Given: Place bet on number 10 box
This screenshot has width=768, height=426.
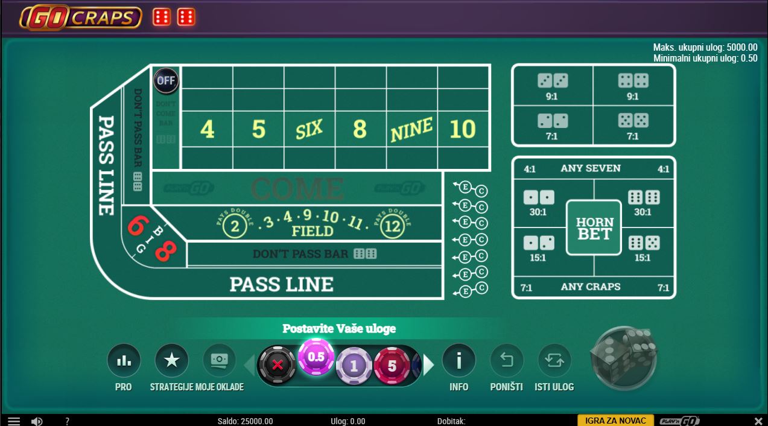Looking at the screenshot, I should tap(463, 129).
